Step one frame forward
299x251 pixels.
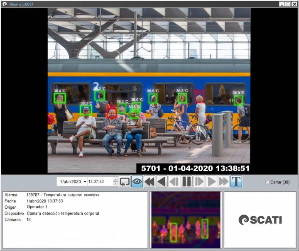click(199, 181)
